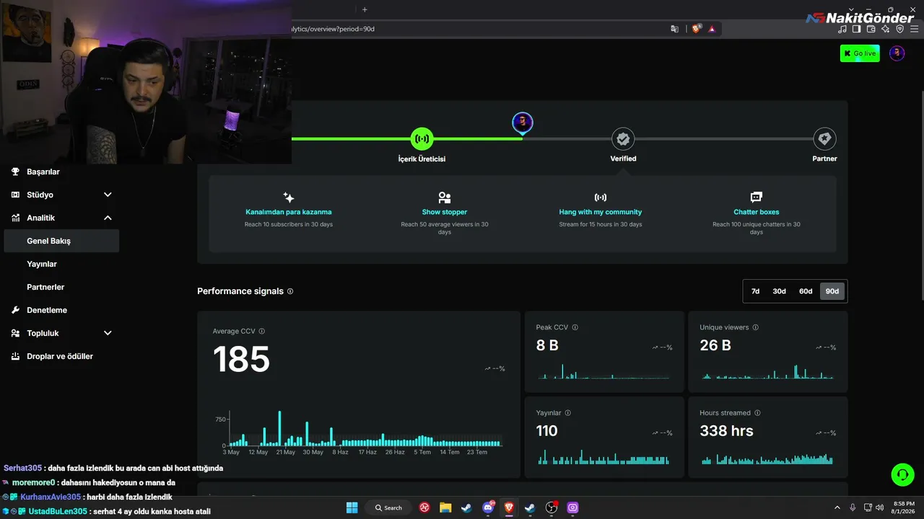Click sparkle icon above Kanalımdan para kazanma

[289, 197]
